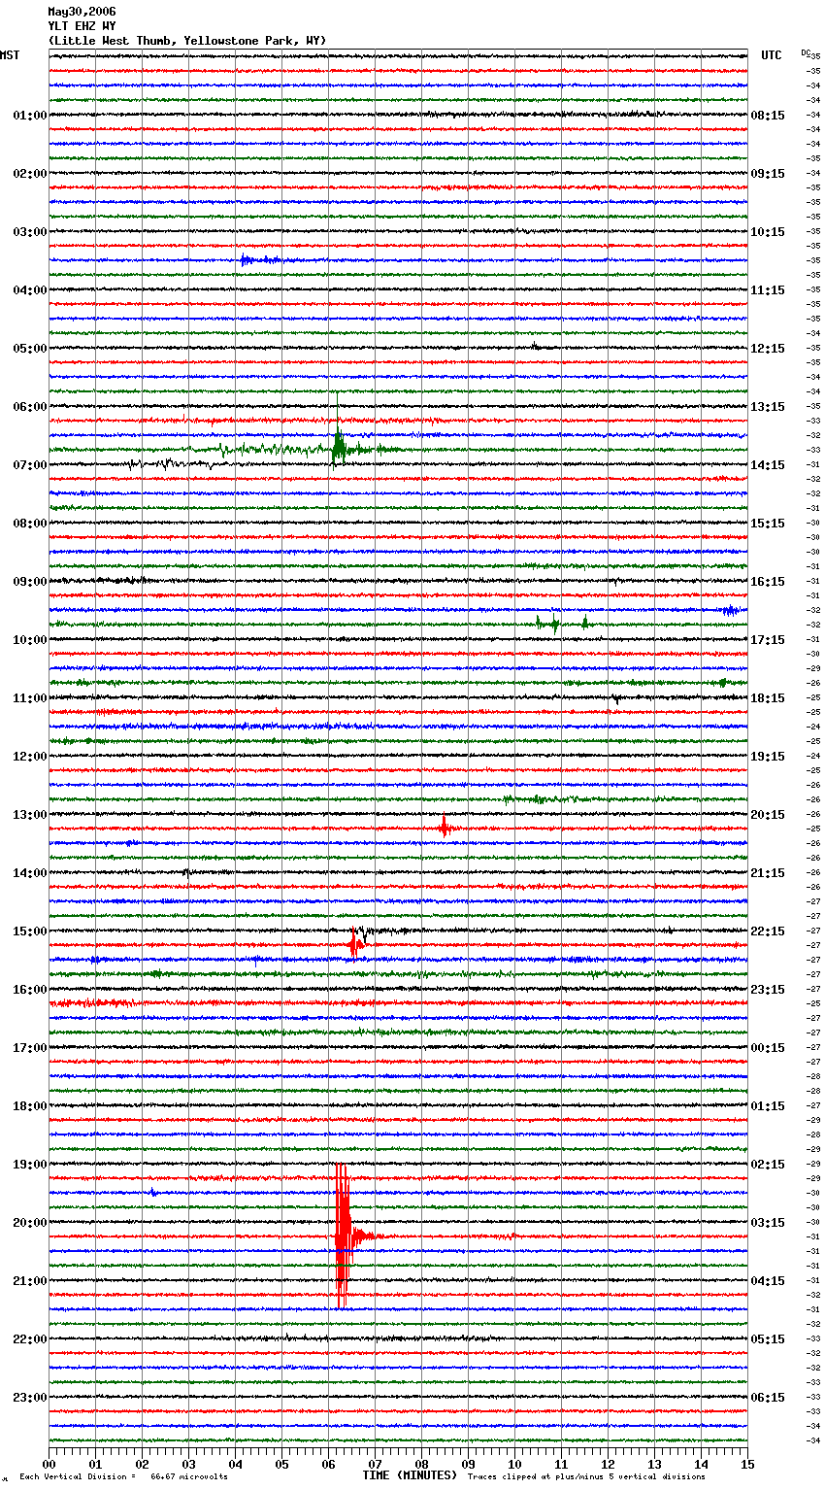This screenshot has width=825, height=1490.
Task: Click the 20:15 UTC row label
Action: pos(768,815)
